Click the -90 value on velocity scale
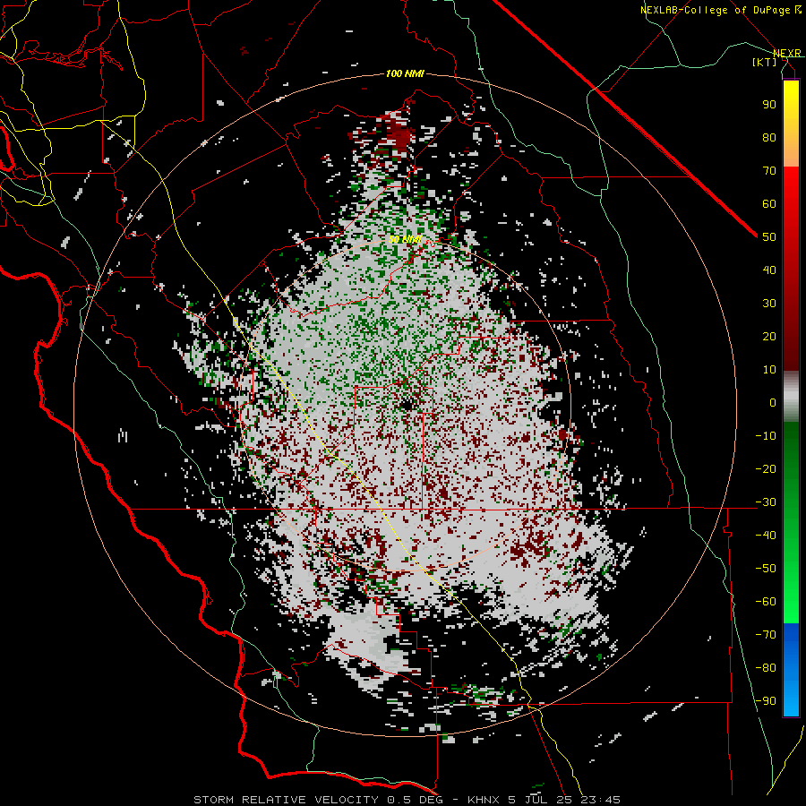The height and width of the screenshot is (806, 806). 766,700
